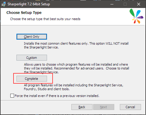Cancel the Sharperlight setup
Image resolution: width=146 pixels, height=115 pixels.
130,107
